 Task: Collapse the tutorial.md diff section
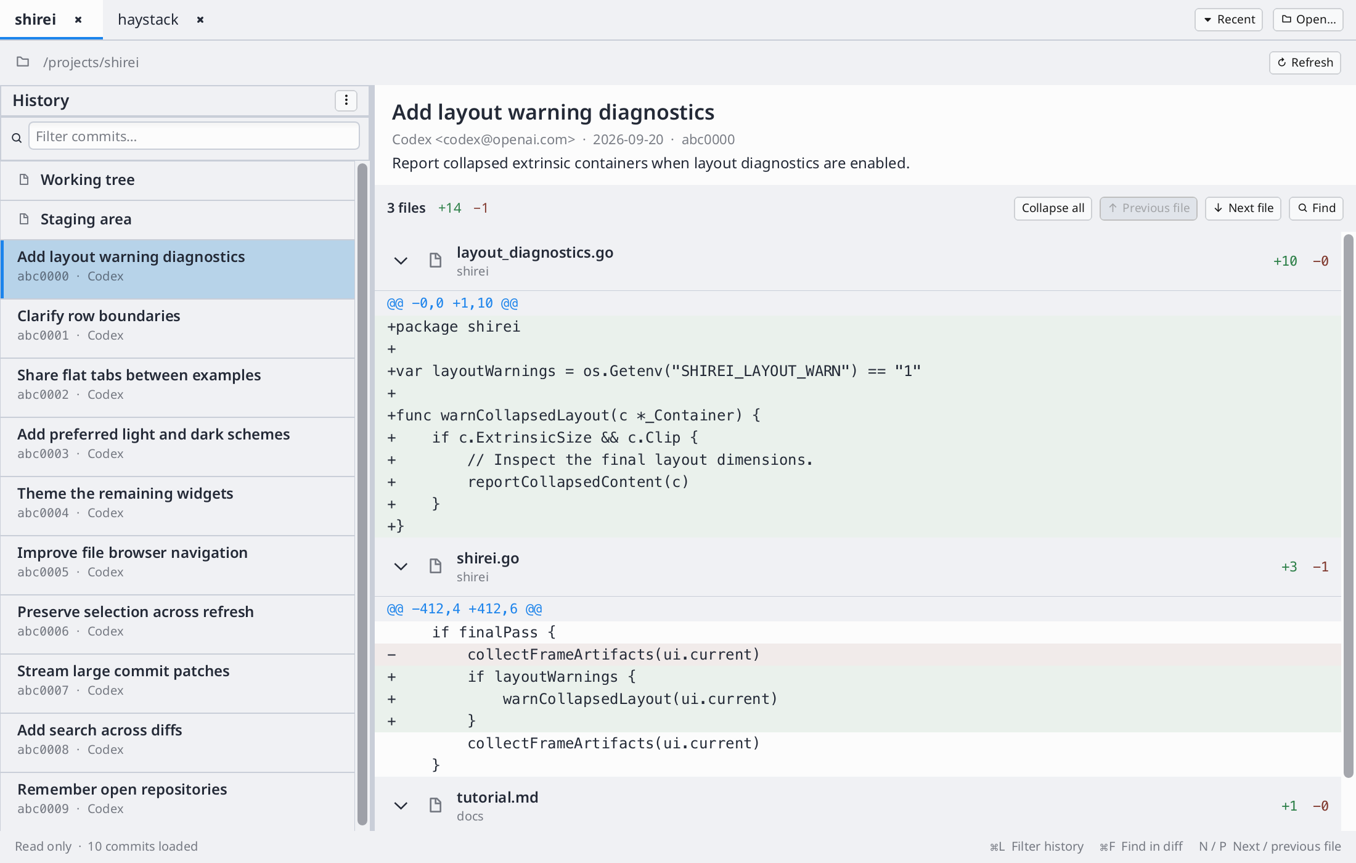[401, 806]
